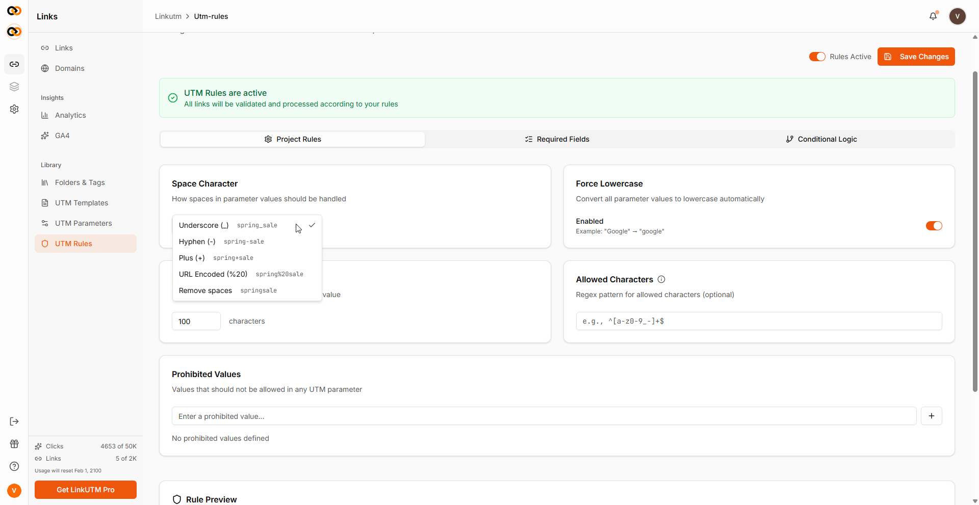Switch to Required Fields tab
This screenshot has width=979, height=505.
pyautogui.click(x=557, y=139)
